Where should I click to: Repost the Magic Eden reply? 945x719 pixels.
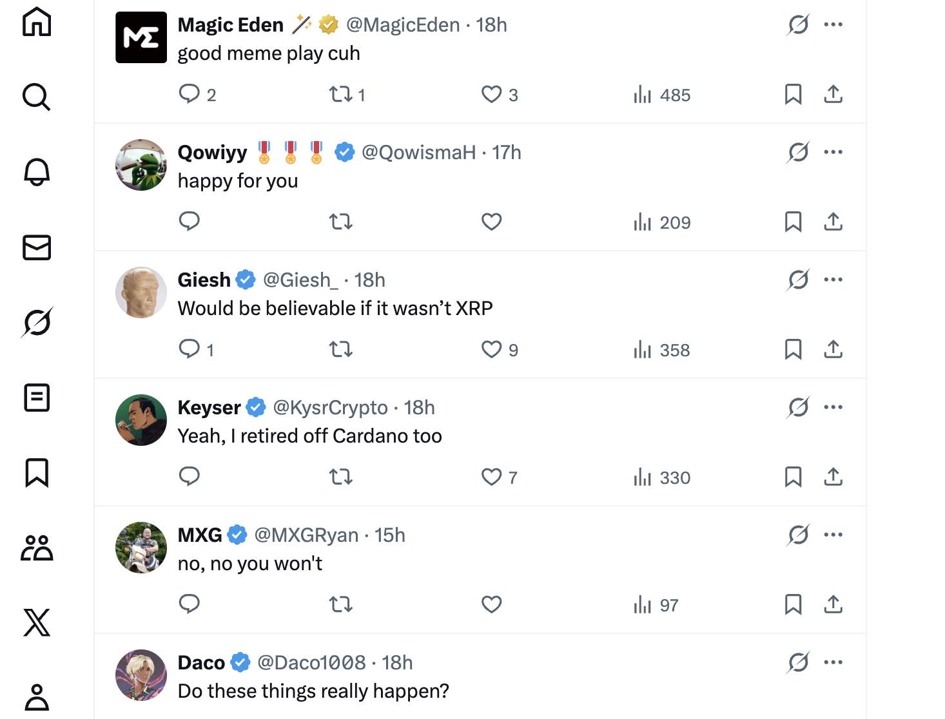(x=341, y=95)
